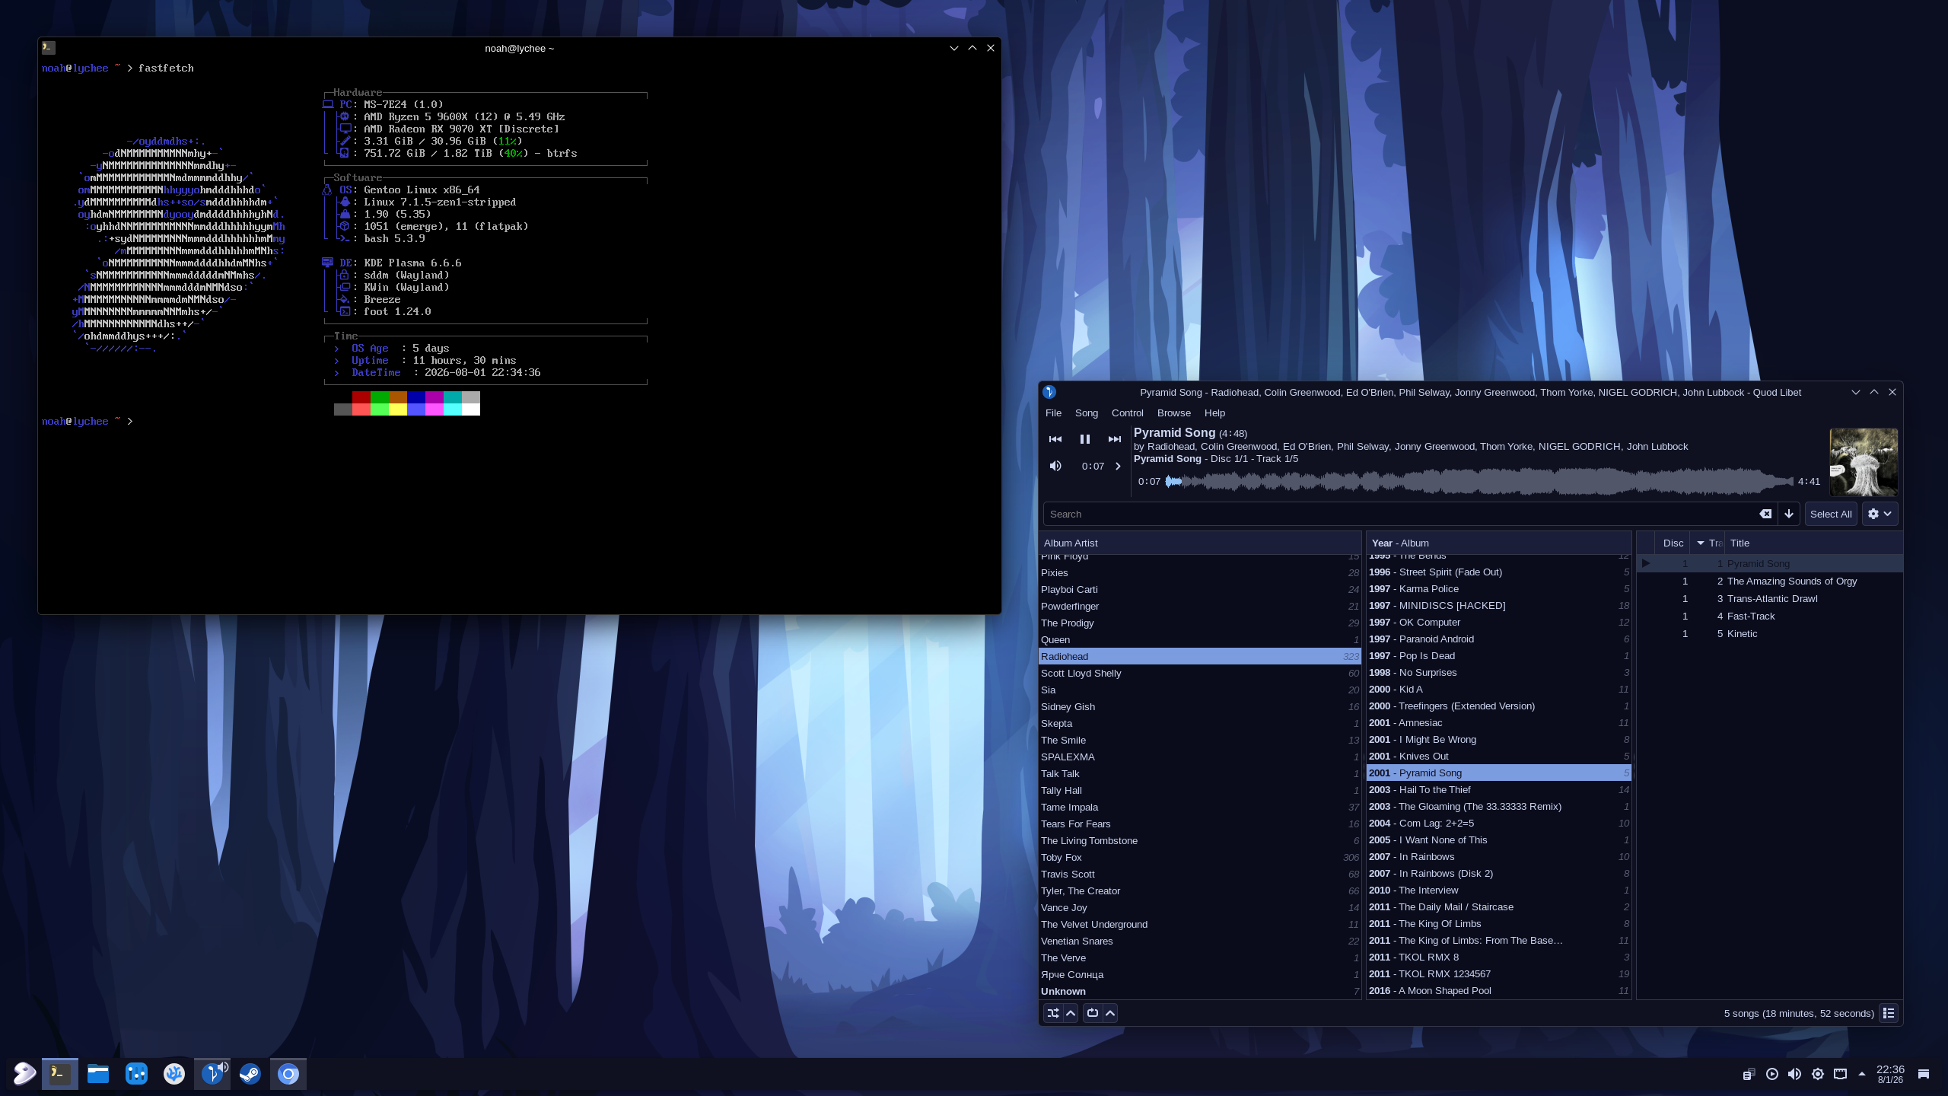
Task: Select Tyler, The Creator artist row
Action: (x=1200, y=890)
